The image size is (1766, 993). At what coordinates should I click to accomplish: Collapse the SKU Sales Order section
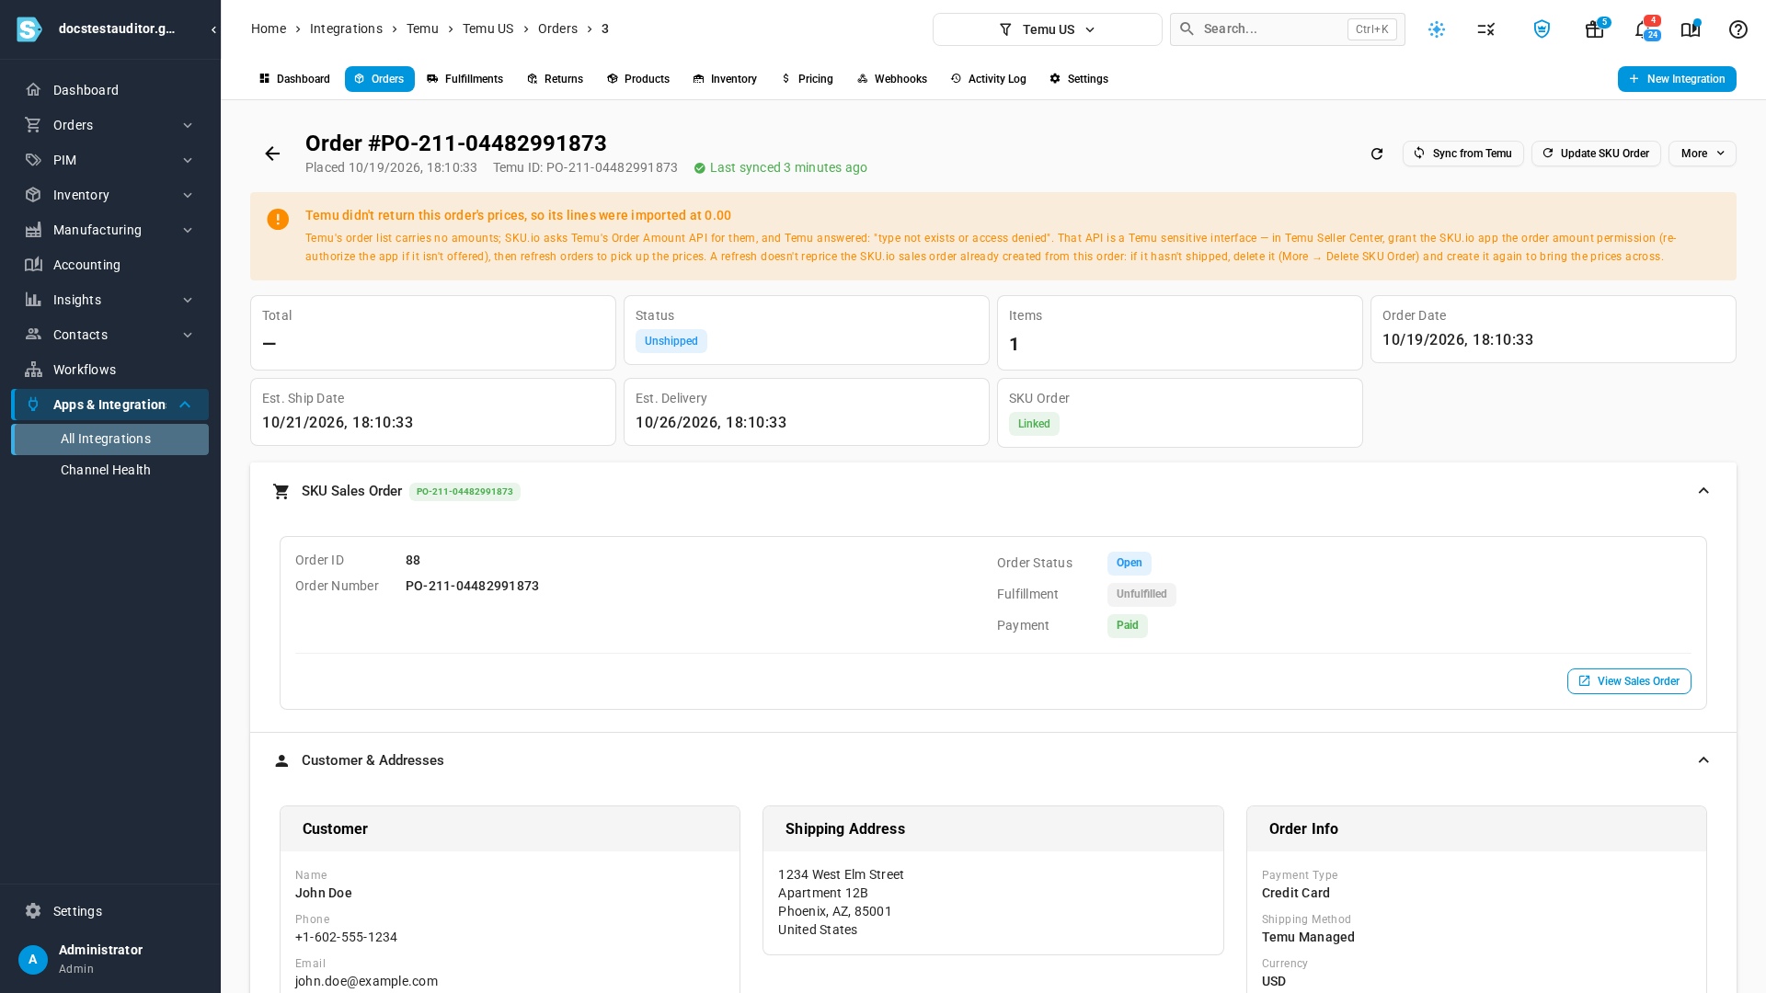click(x=1703, y=491)
